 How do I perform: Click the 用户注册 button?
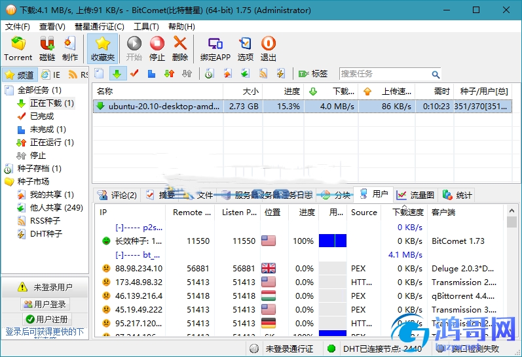click(x=47, y=320)
